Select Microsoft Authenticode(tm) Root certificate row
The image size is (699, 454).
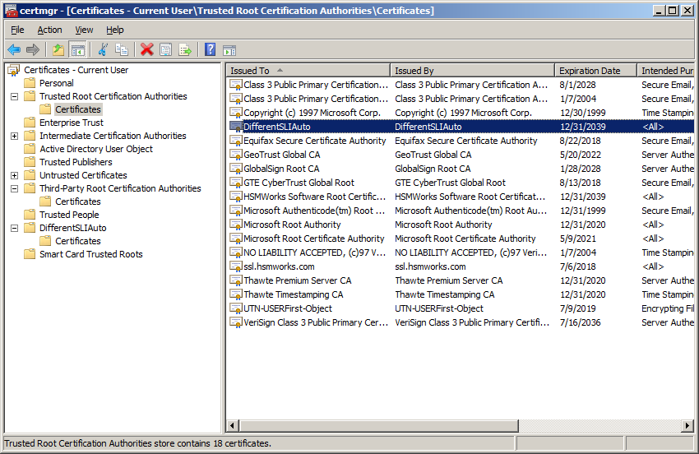(x=461, y=211)
